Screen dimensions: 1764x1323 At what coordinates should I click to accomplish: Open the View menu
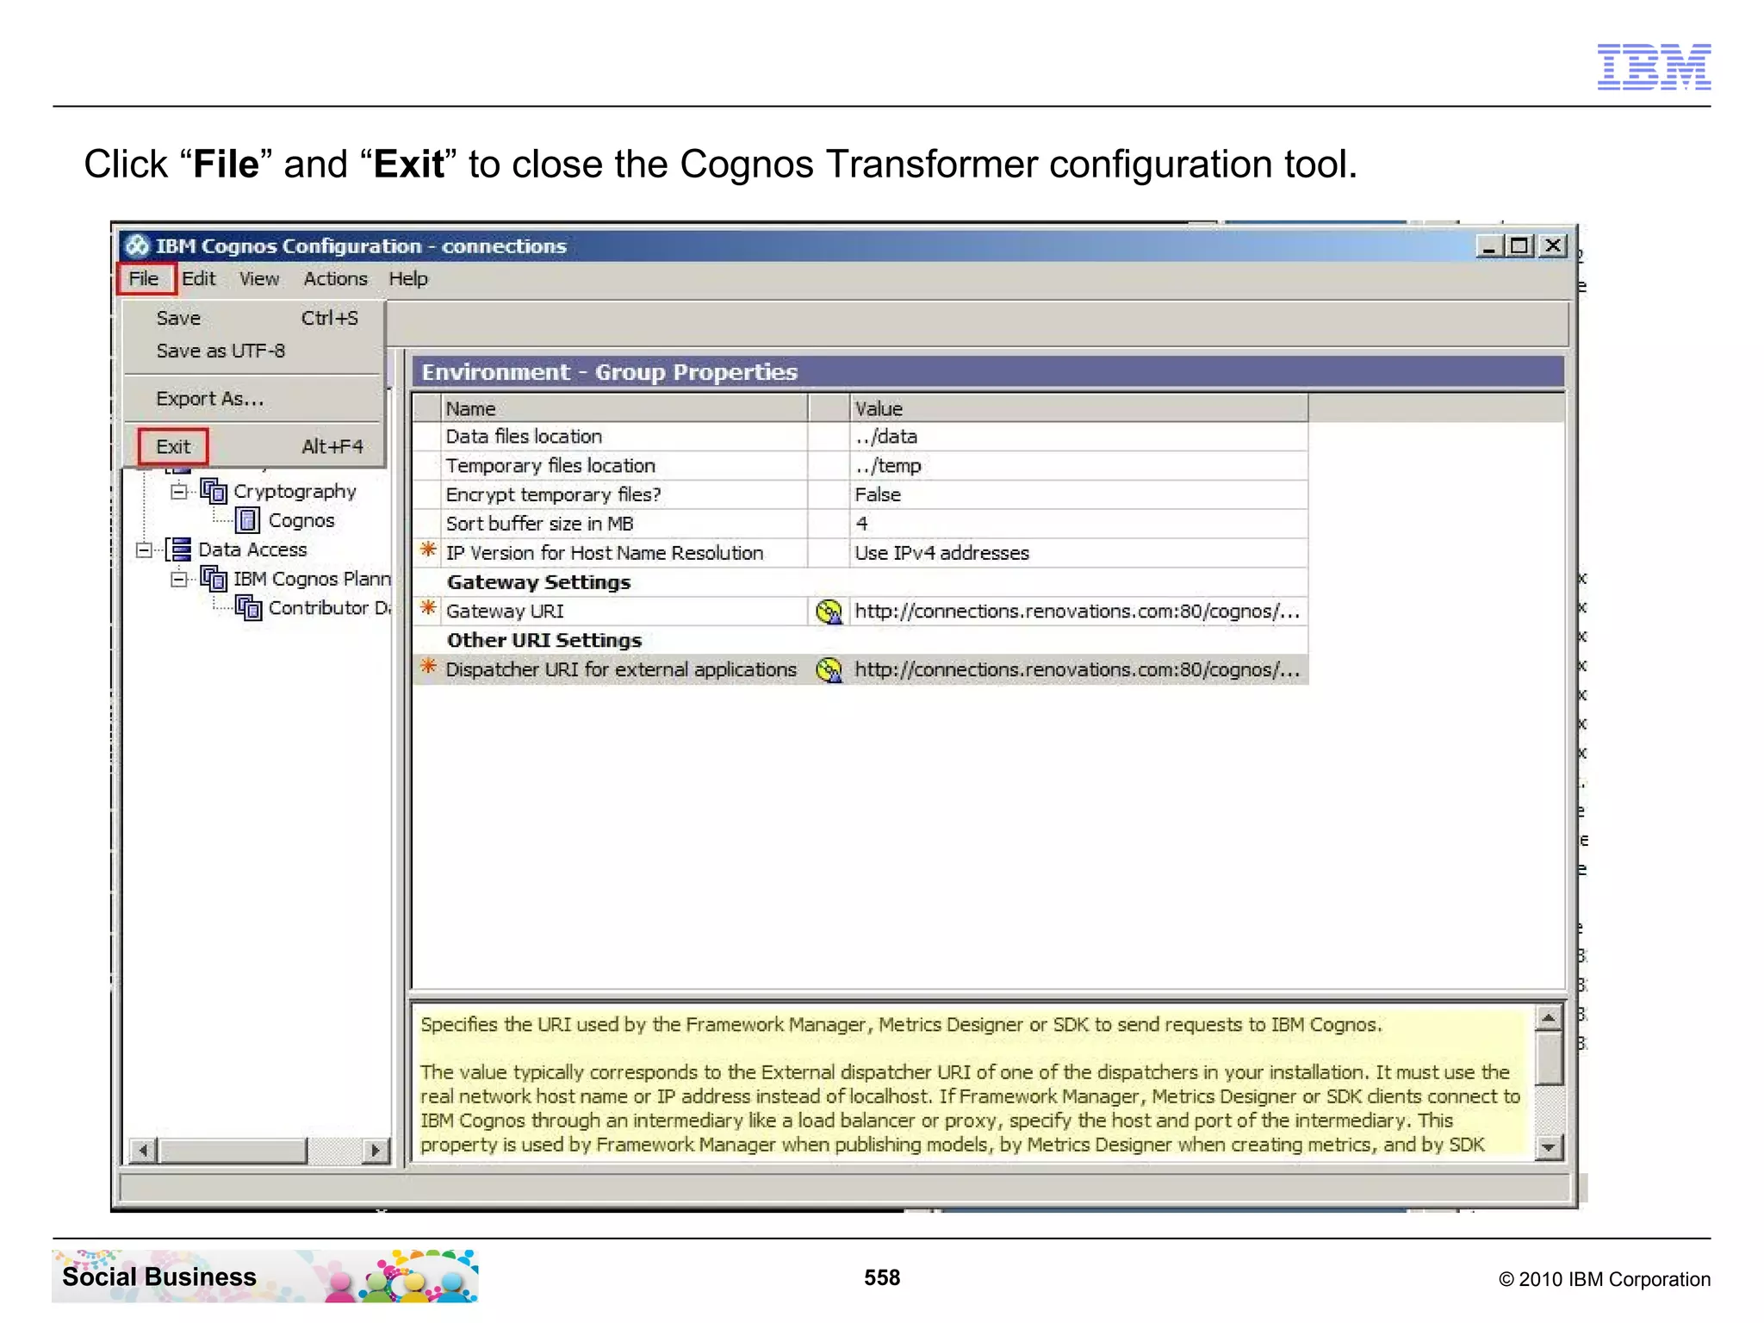(259, 279)
